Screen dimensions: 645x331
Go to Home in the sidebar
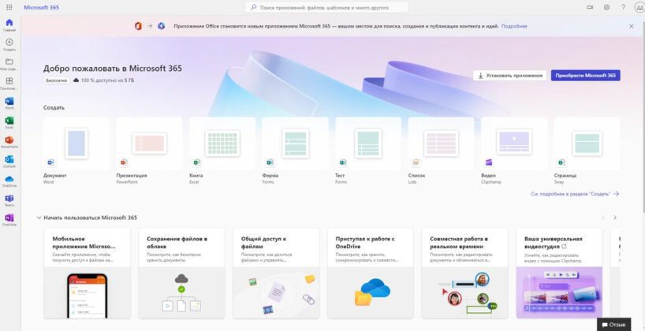pos(9,24)
